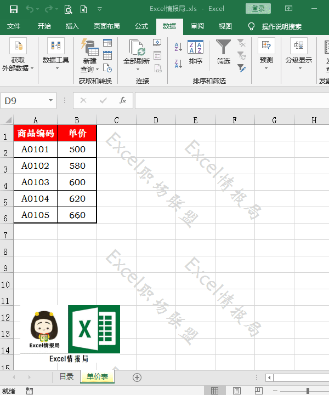The width and height of the screenshot is (329, 395).
Task: Open 新建查询 dropdown
Action: click(89, 56)
